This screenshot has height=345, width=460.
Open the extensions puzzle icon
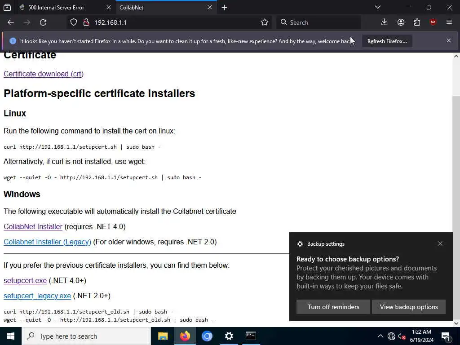pyautogui.click(x=417, y=22)
